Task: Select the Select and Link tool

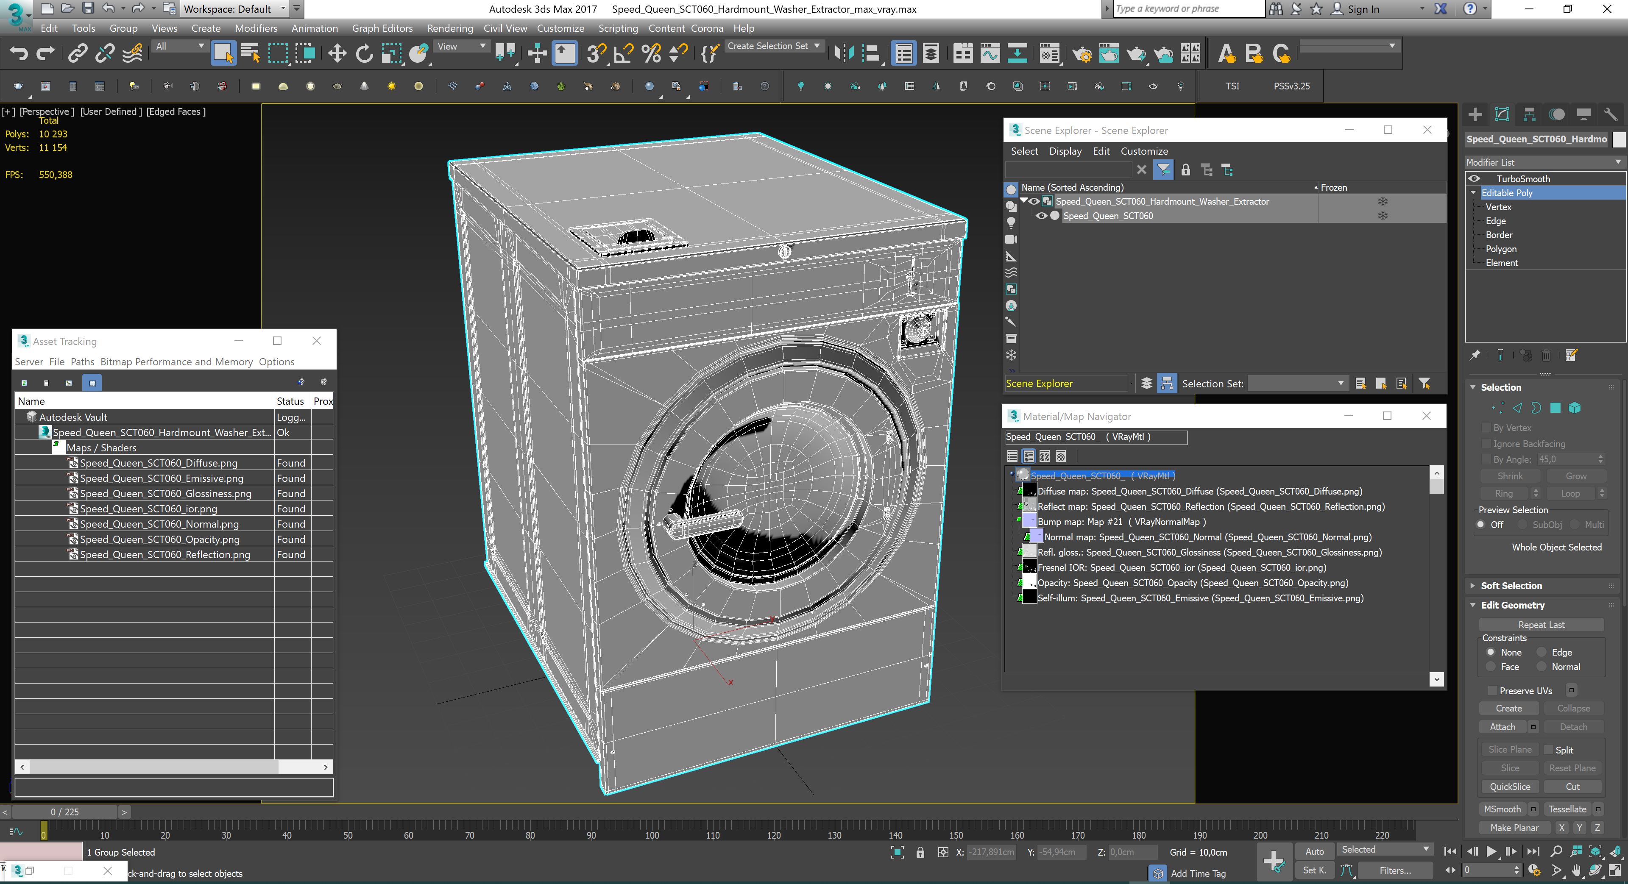Action: coord(78,54)
